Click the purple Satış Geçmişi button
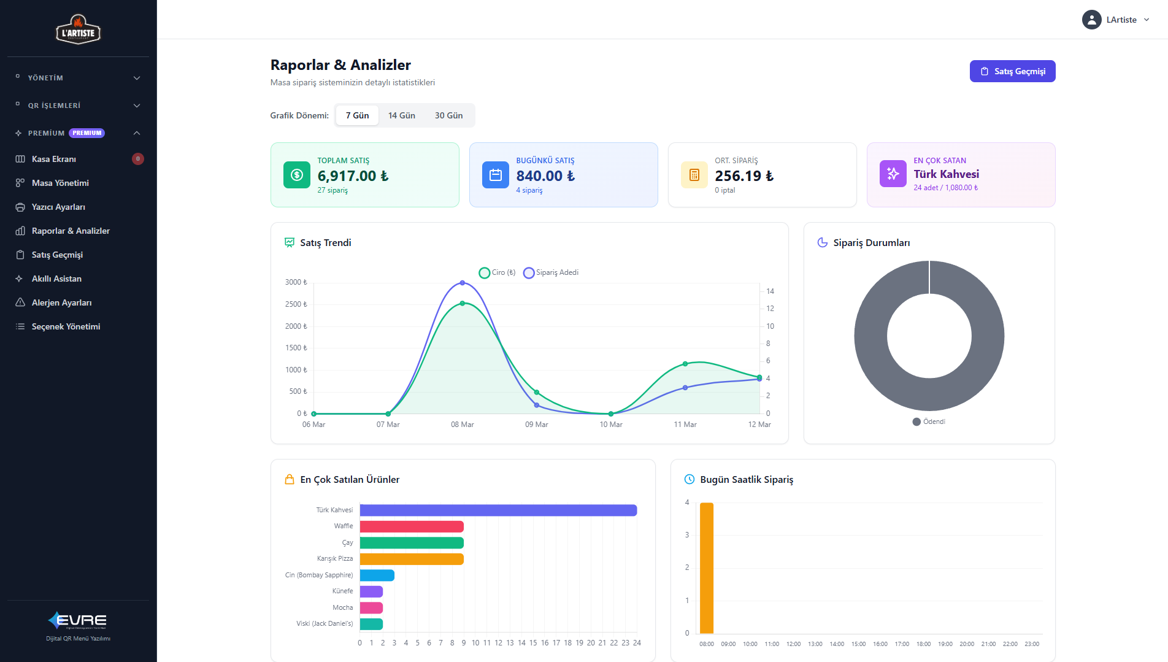The image size is (1168, 662). 1012,71
